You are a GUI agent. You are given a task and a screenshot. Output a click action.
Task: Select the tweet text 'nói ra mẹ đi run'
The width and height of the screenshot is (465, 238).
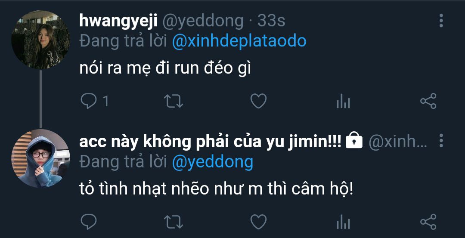139,69
